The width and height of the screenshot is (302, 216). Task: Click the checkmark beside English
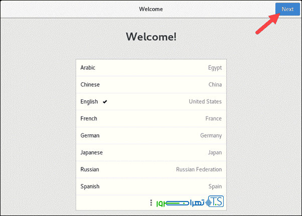pos(105,102)
